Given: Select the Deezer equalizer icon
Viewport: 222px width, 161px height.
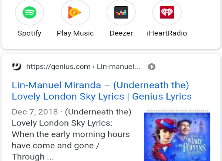Looking at the screenshot, I should (x=121, y=13).
